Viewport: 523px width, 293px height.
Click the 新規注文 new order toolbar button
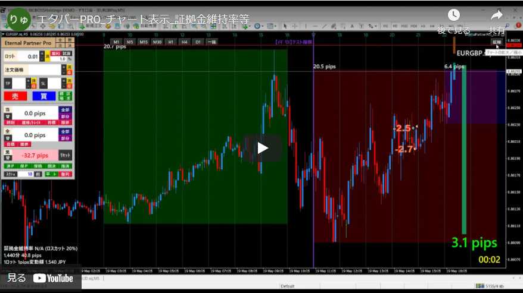[x=90, y=26]
